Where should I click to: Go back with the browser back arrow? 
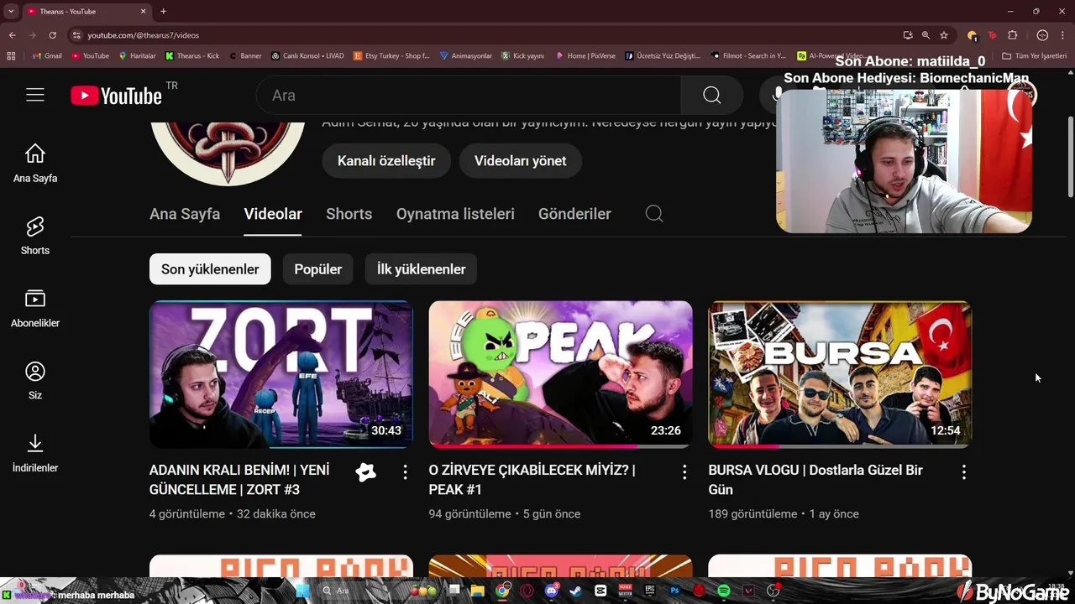coord(12,35)
